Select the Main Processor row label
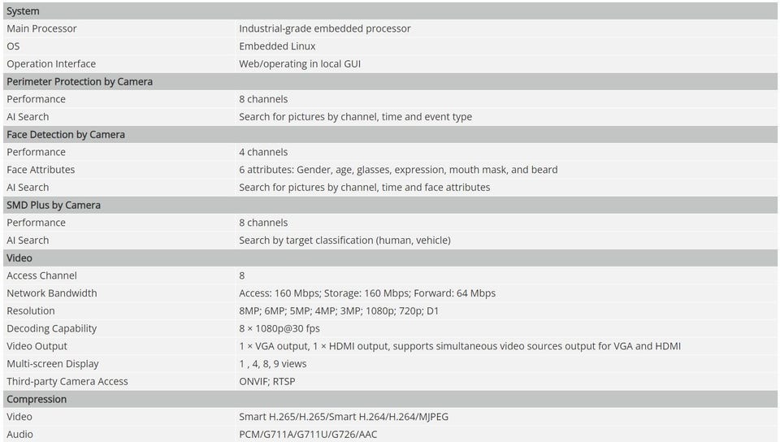 (41, 28)
